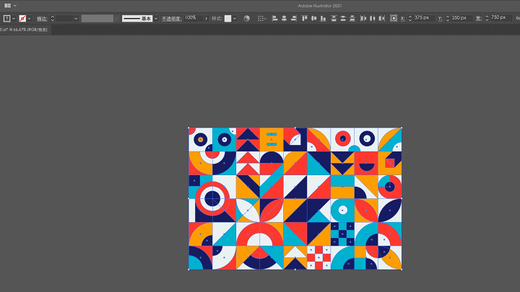Click the horizontal align right icon
The height and width of the screenshot is (292, 520).
coord(295,18)
